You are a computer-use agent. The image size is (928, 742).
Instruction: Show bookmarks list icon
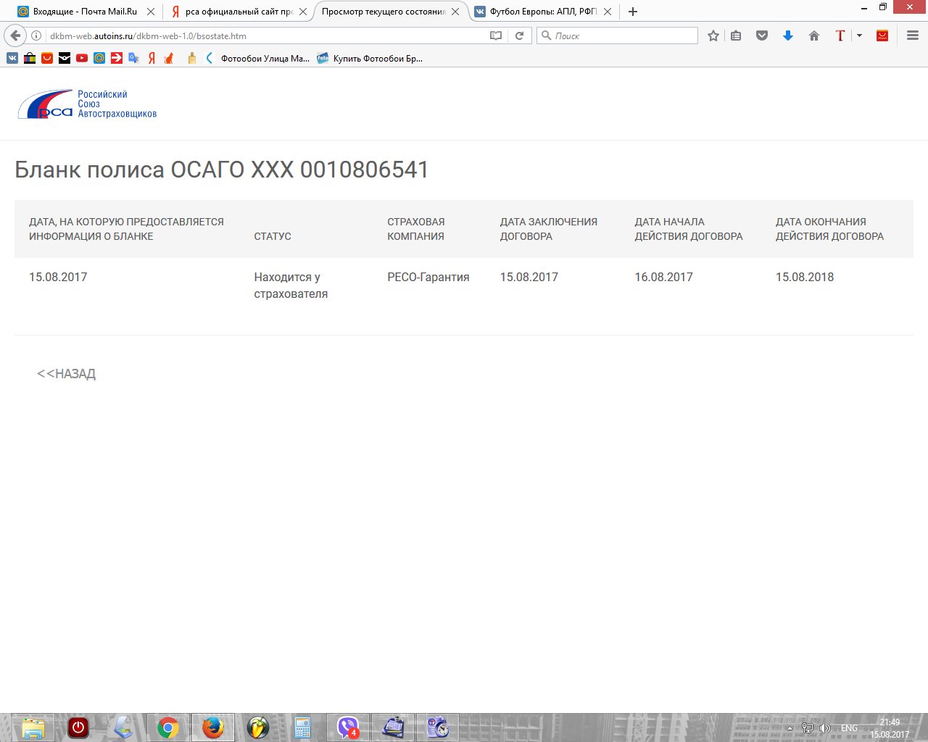[x=736, y=36]
